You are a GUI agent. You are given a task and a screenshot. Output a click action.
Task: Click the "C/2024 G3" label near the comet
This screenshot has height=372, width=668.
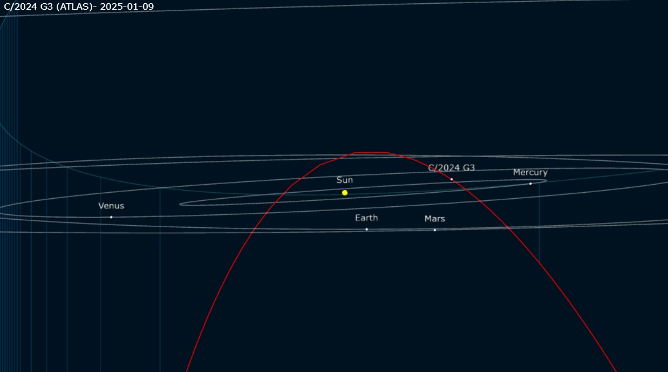pyautogui.click(x=451, y=168)
